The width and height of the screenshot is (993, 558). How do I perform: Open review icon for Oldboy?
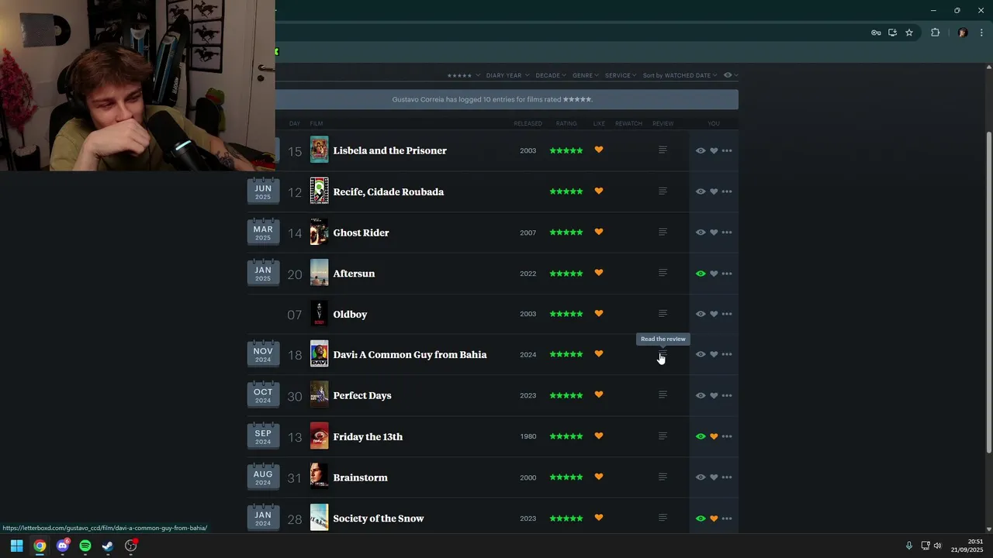[663, 314]
